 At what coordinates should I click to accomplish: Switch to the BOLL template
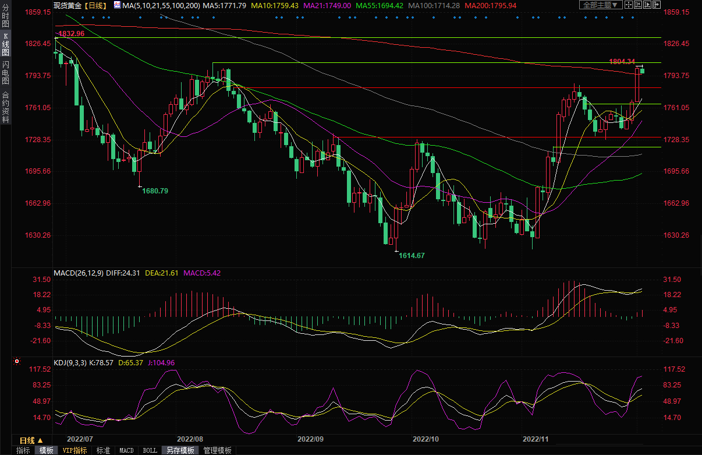point(150,450)
